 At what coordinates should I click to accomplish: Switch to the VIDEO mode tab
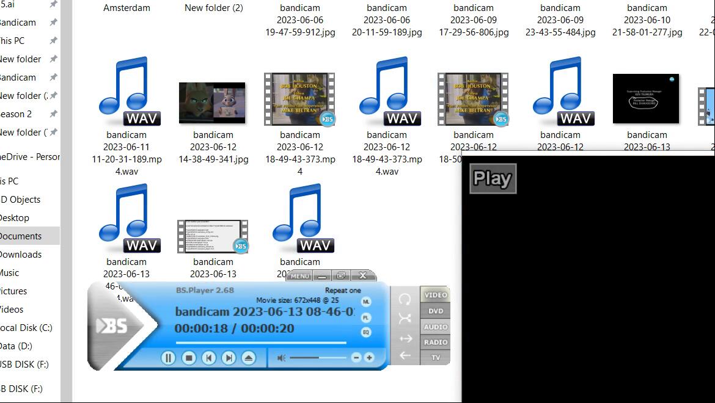[x=436, y=295]
